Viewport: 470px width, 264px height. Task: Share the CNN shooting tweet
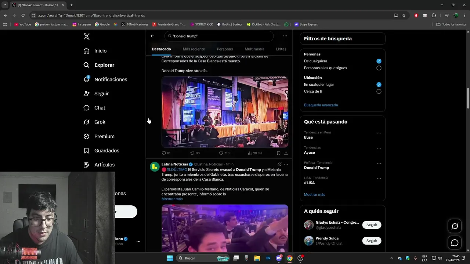[x=286, y=153]
